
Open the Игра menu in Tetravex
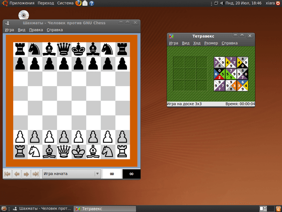point(173,43)
